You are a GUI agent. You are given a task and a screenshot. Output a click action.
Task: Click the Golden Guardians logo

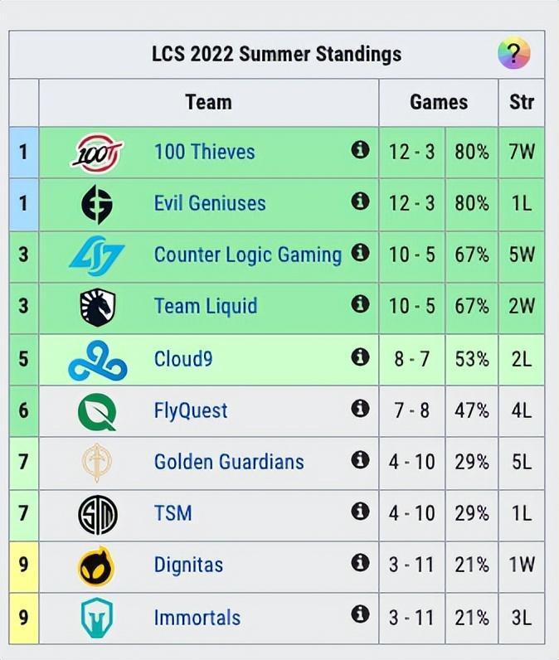pyautogui.click(x=97, y=463)
